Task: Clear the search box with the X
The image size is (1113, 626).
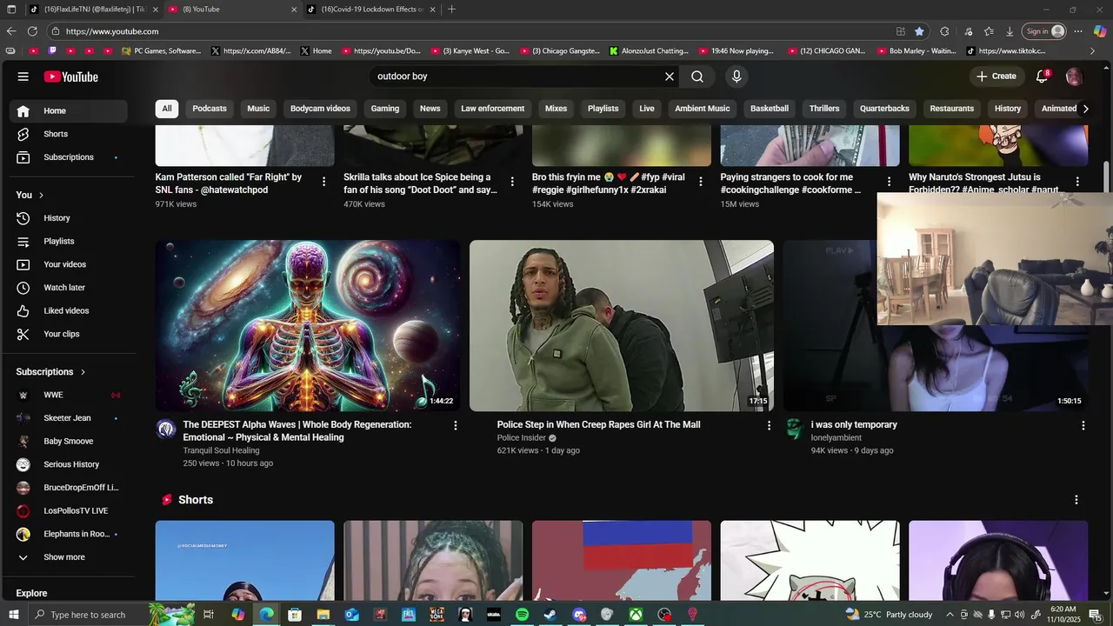Action: pyautogui.click(x=670, y=77)
